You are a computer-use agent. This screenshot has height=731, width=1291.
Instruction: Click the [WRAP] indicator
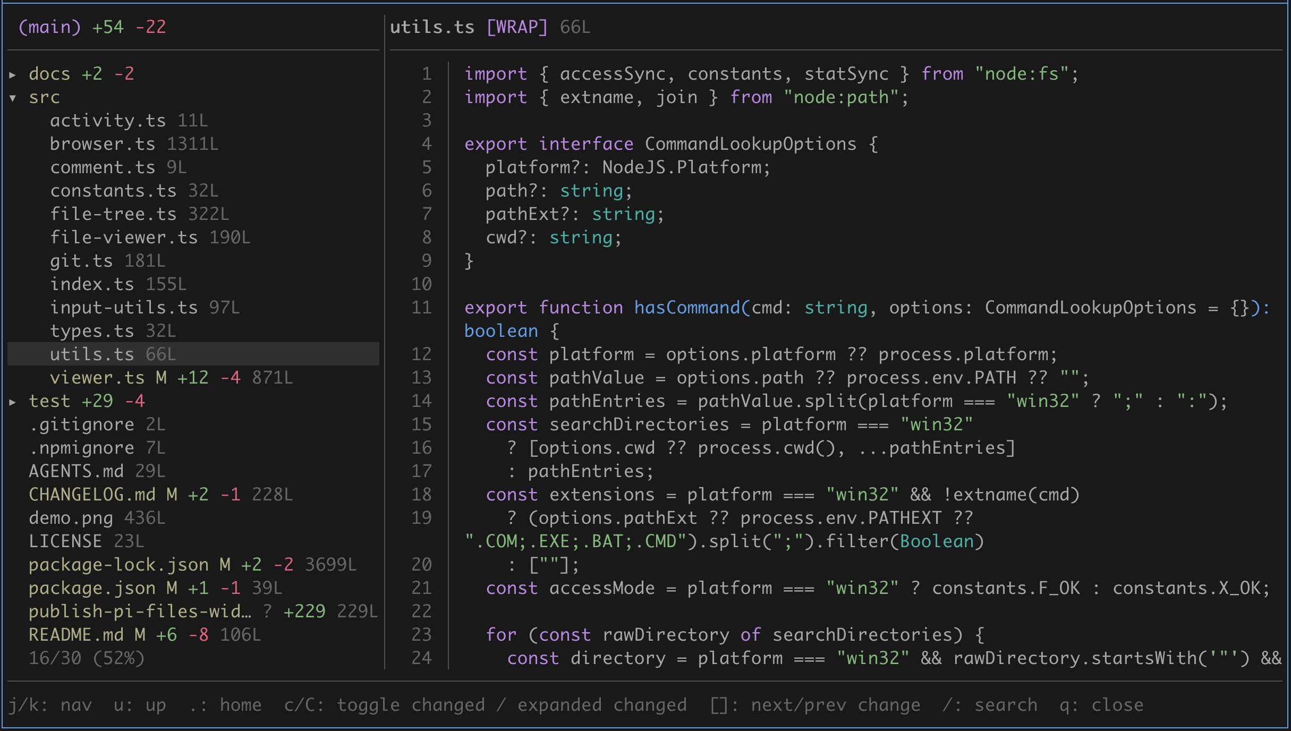tap(517, 27)
